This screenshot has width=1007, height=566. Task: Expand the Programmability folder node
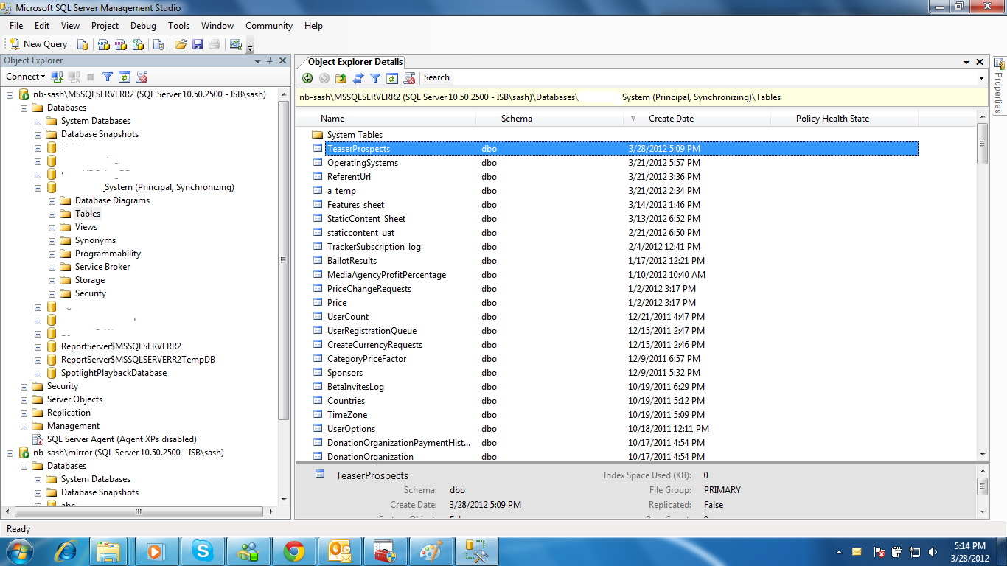[x=52, y=254]
